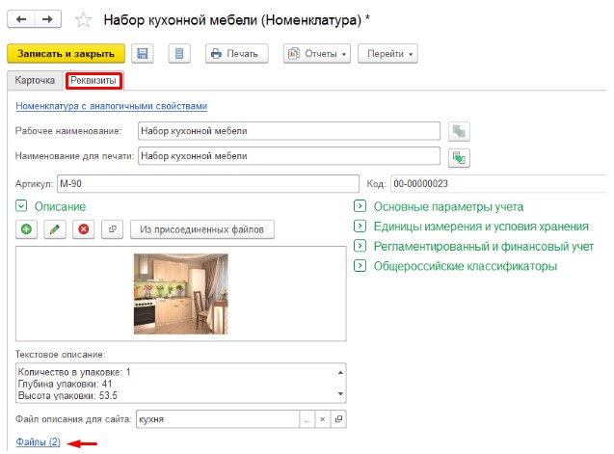The height and width of the screenshot is (454, 614).
Task: Expand Регламентированный и финансовый учет
Action: pos(360,246)
